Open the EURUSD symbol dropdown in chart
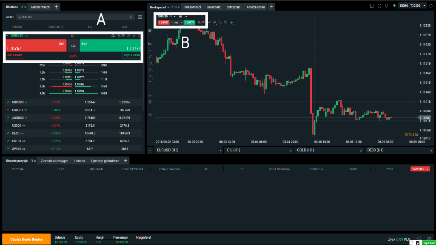Image resolution: width=436 pixels, height=245 pixels. click(166, 17)
